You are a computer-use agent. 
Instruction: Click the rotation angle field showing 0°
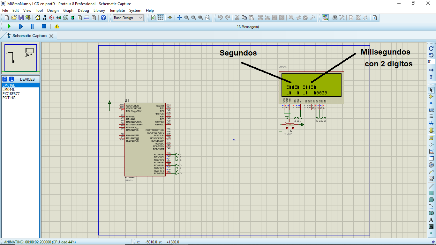[x=431, y=62]
